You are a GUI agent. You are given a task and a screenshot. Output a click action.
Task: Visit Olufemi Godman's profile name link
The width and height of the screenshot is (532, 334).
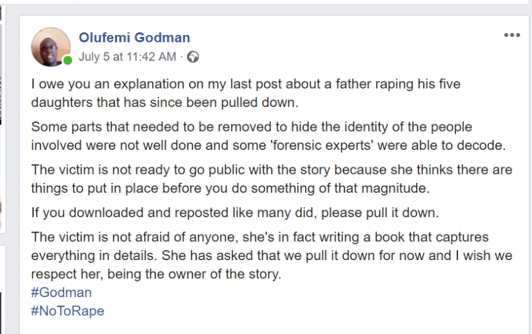pyautogui.click(x=135, y=38)
